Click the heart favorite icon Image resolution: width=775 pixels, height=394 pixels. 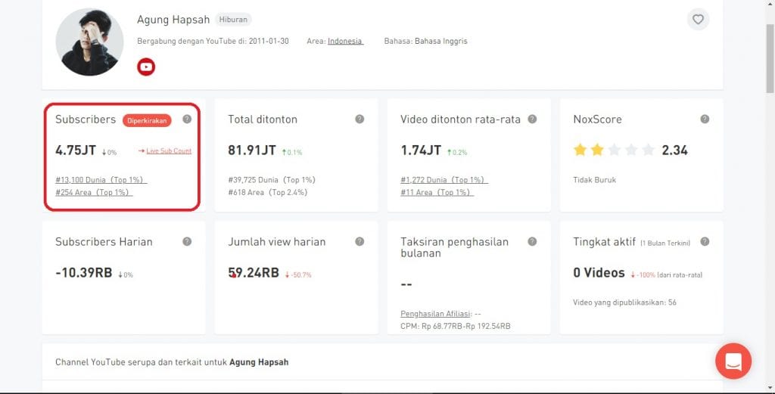[x=698, y=20]
